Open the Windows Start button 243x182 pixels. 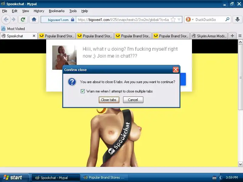click(x=14, y=177)
